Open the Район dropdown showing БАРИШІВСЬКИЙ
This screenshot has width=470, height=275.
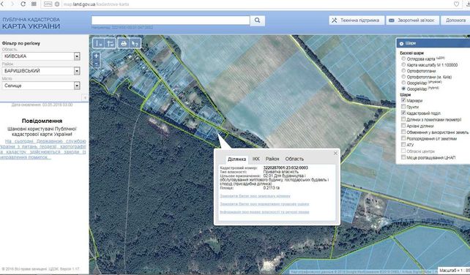tap(41, 71)
